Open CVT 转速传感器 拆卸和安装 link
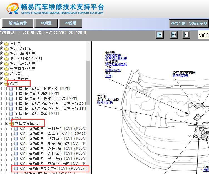This screenshot has height=174, width=209. [x=180, y=76]
